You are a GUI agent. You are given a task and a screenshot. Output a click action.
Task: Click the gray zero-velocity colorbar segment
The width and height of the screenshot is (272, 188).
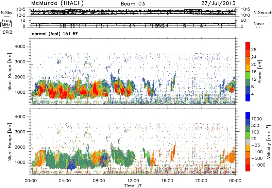[248, 142]
